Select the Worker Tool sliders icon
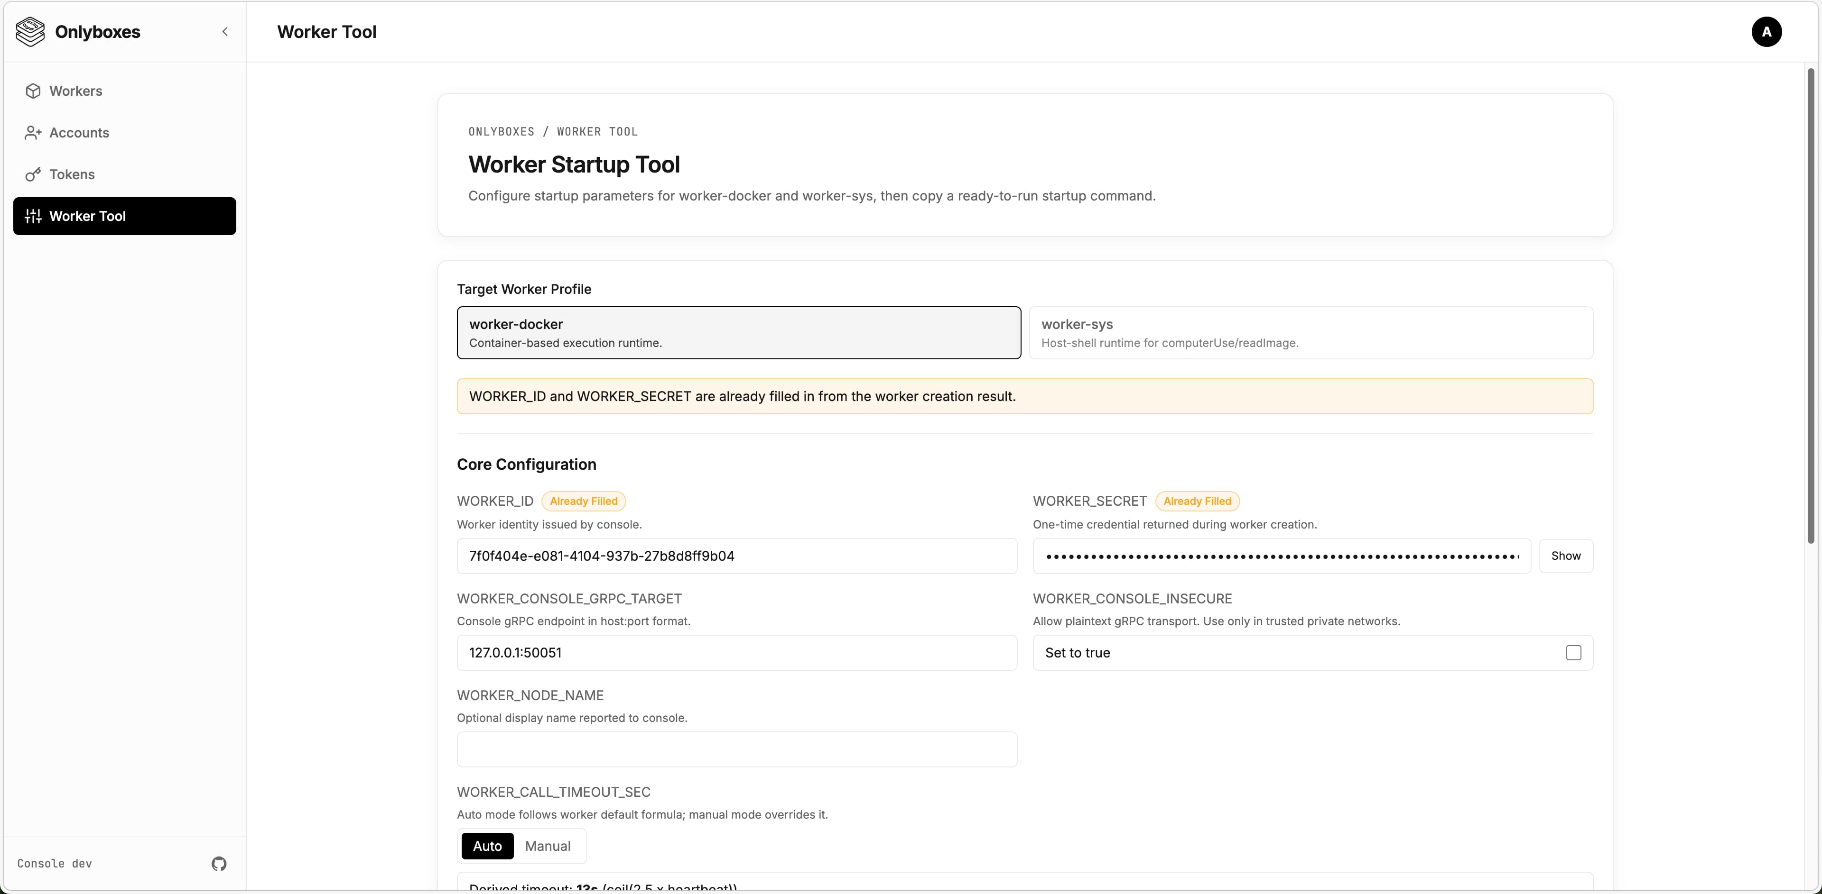Screen dimensions: 1822x894 [x=33, y=216]
